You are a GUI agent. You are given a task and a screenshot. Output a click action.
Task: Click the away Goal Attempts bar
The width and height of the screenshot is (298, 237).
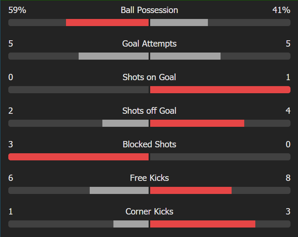pyautogui.click(x=185, y=56)
